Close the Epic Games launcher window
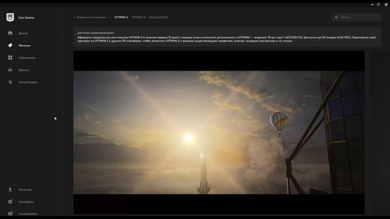 tap(386, 4)
